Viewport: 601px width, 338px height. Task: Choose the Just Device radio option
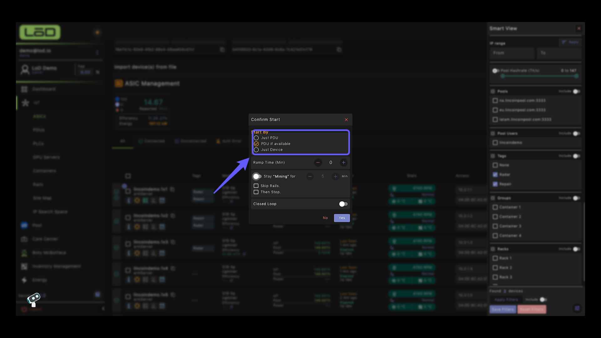pos(256,150)
